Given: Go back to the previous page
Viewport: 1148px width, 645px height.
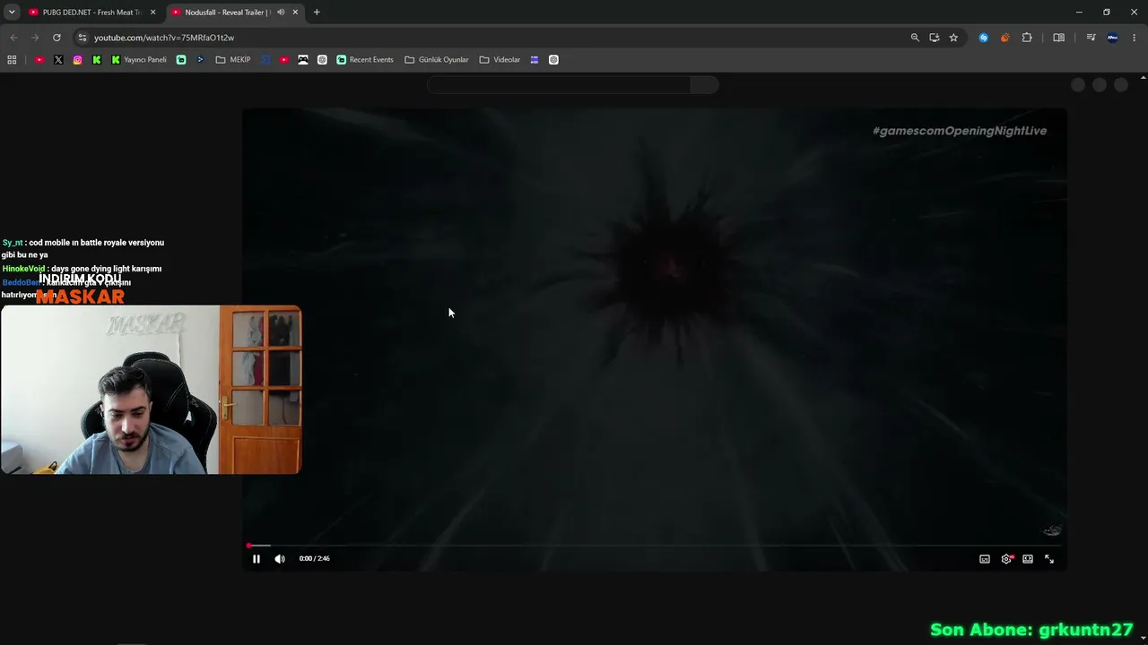Looking at the screenshot, I should tap(13, 38).
